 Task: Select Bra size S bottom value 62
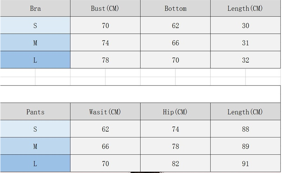click(175, 25)
